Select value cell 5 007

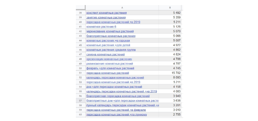170,40
